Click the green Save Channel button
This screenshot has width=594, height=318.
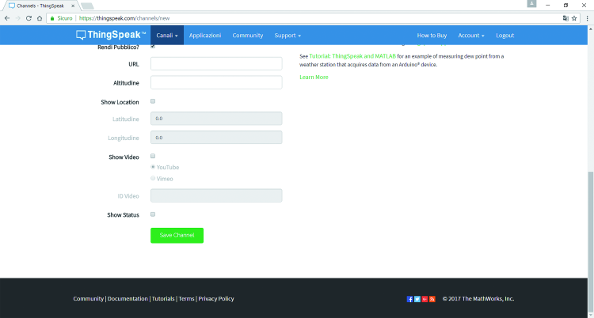177,235
